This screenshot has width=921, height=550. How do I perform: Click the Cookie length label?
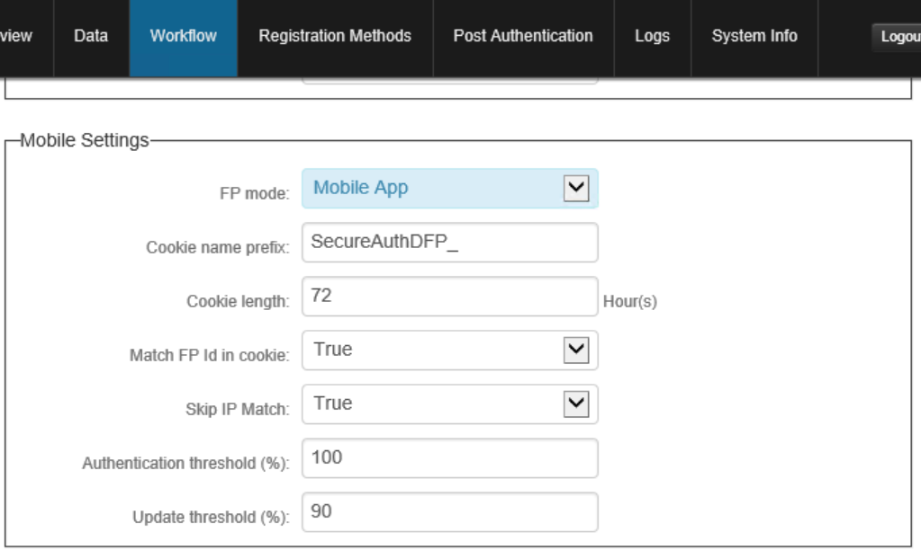point(238,301)
